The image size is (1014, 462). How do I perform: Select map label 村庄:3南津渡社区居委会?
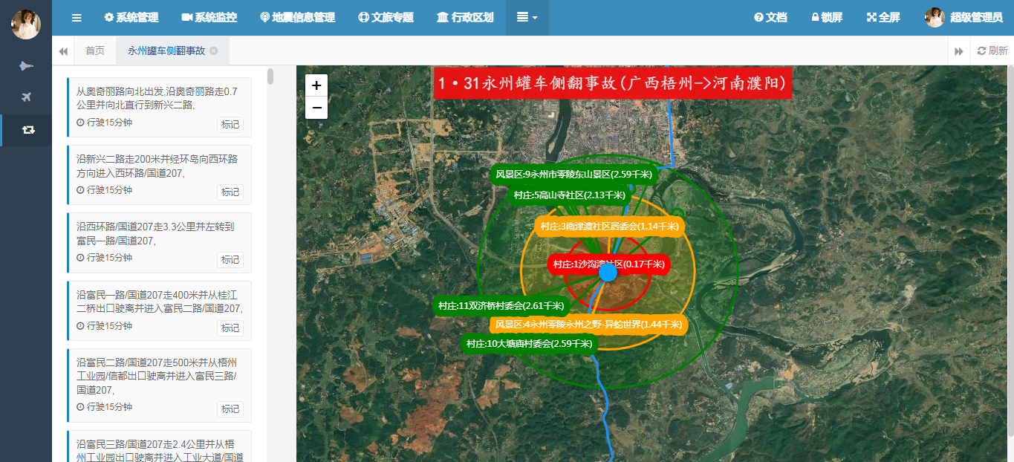pos(609,227)
